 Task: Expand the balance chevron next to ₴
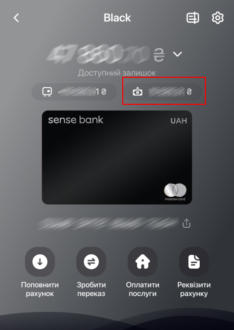(177, 54)
